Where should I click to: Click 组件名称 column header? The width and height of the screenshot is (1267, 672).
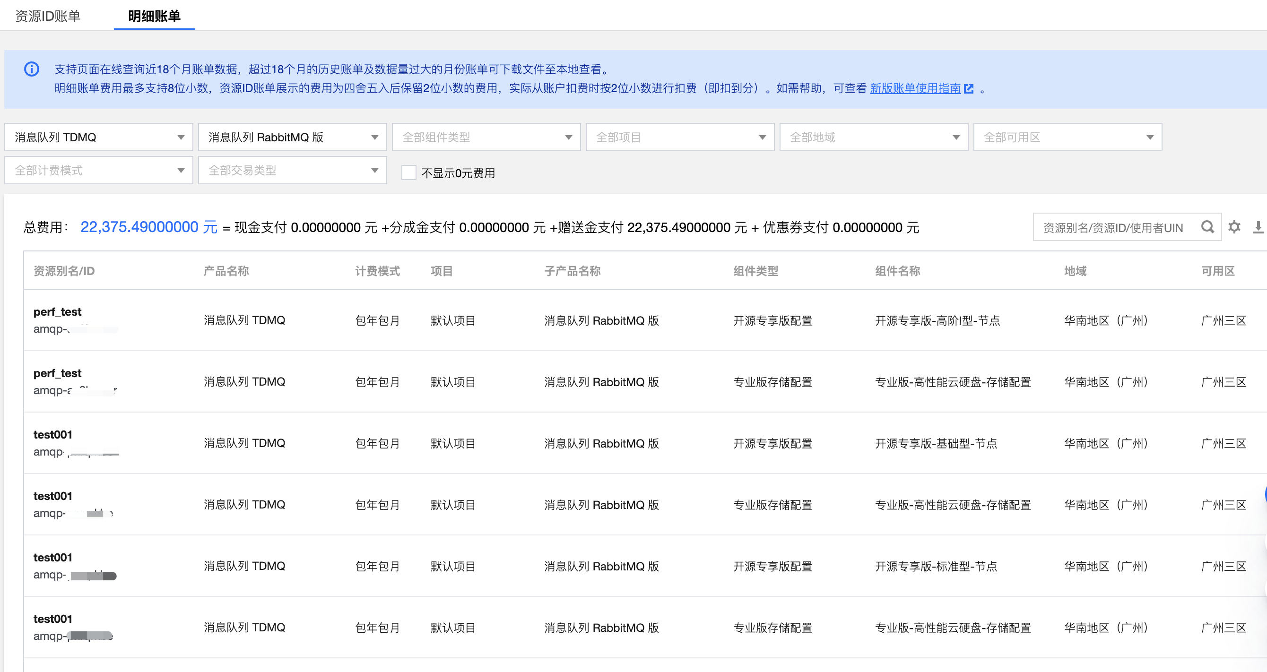click(x=897, y=271)
